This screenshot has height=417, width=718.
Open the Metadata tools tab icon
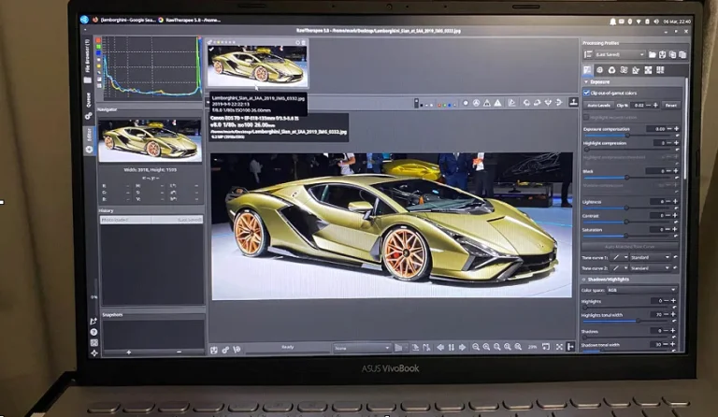pos(660,70)
